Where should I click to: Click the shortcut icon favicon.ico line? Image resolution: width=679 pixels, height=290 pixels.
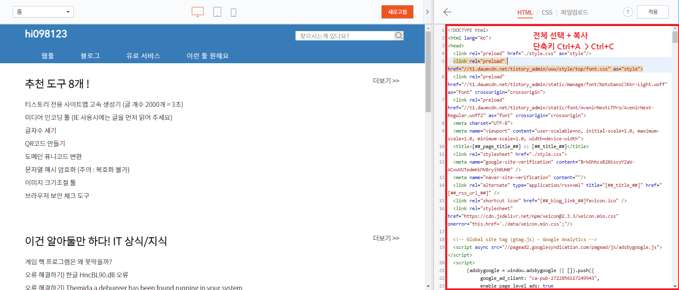(540, 201)
